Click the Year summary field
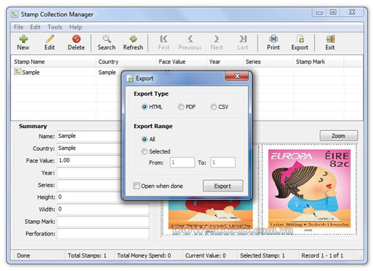This screenshot has width=374, height=271. [90, 172]
